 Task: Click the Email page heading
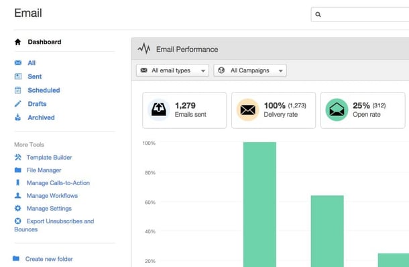(x=28, y=13)
